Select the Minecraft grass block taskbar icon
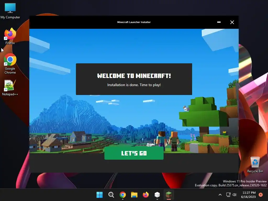 pos(169,195)
